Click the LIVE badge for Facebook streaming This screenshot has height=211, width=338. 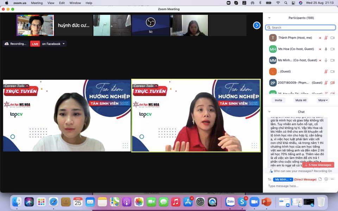pyautogui.click(x=35, y=44)
